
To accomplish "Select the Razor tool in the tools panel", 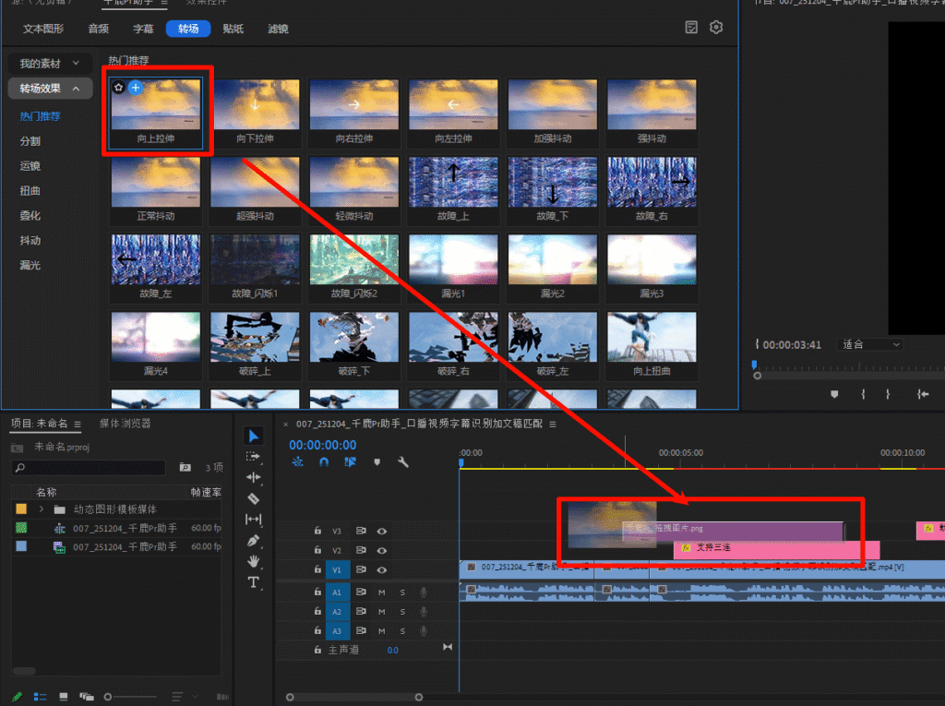I will [x=254, y=498].
